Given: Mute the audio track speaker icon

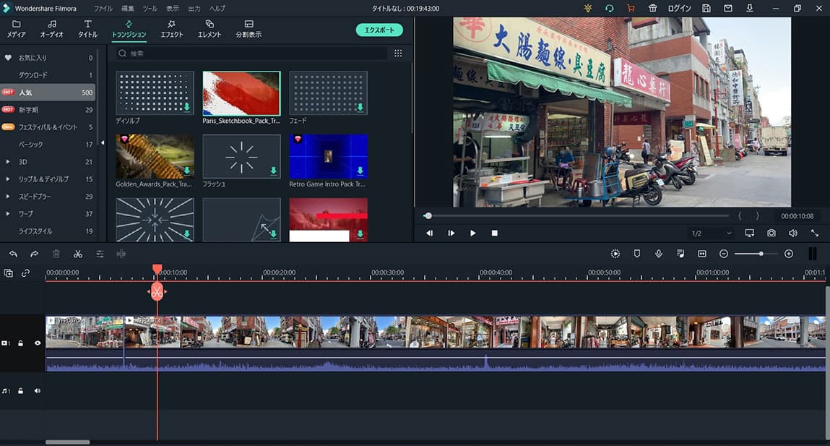Looking at the screenshot, I should (38, 391).
